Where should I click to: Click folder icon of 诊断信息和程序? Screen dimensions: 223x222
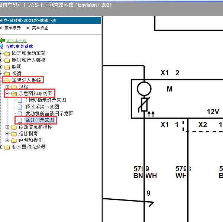click(14, 127)
